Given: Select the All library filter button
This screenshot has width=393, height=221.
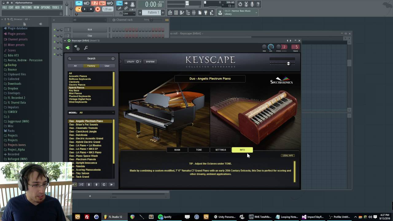Looking at the screenshot, I should click(x=75, y=66).
